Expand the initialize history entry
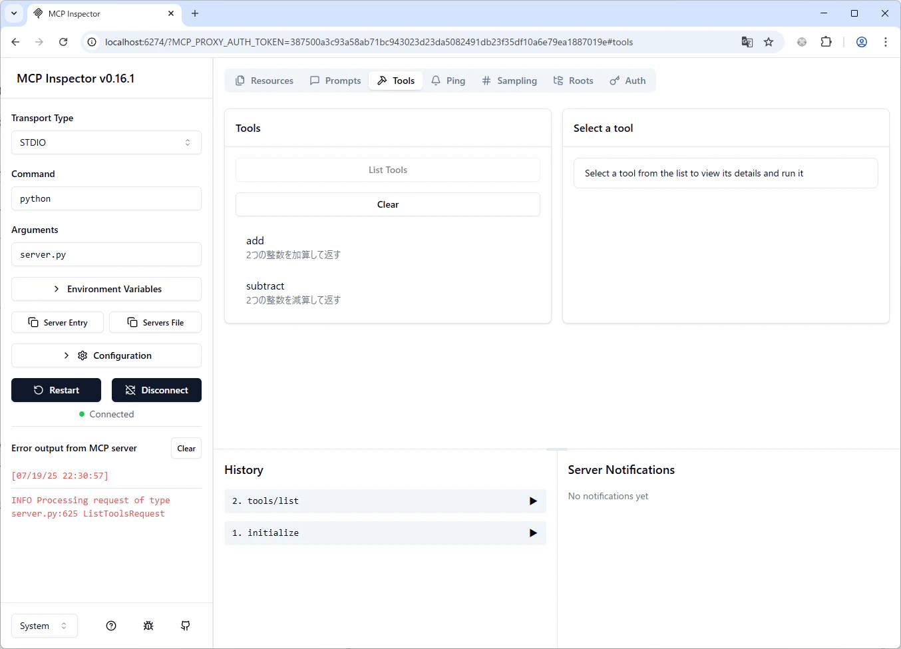The image size is (901, 649). (385, 533)
